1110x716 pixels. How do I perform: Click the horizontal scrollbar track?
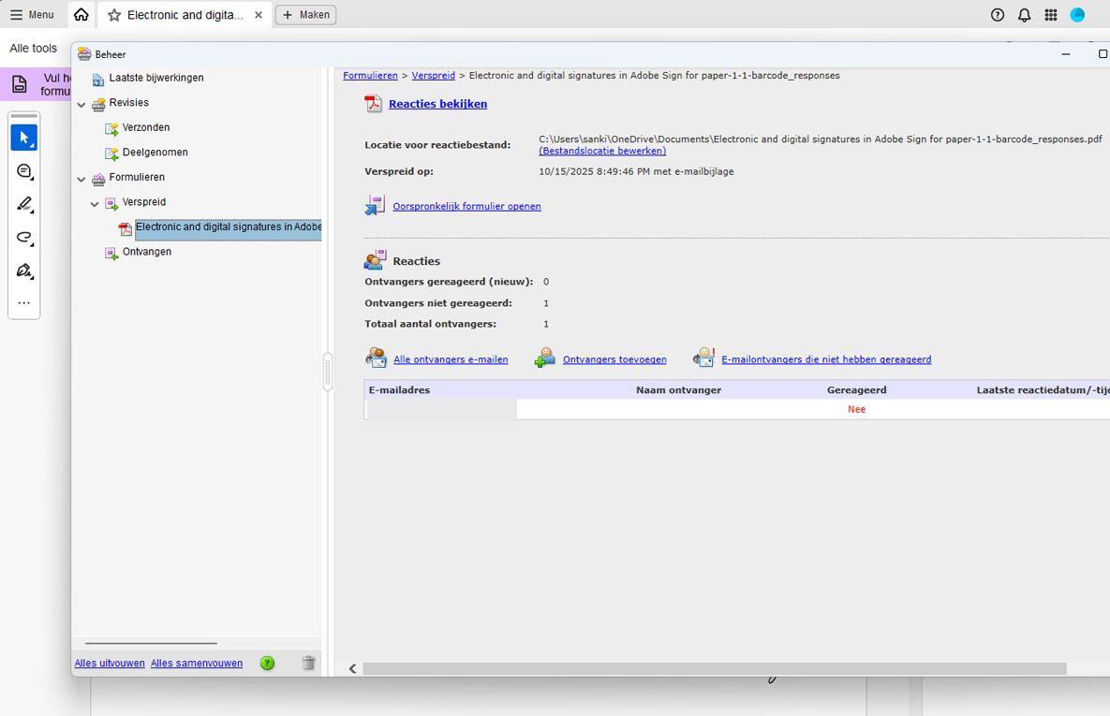click(715, 668)
